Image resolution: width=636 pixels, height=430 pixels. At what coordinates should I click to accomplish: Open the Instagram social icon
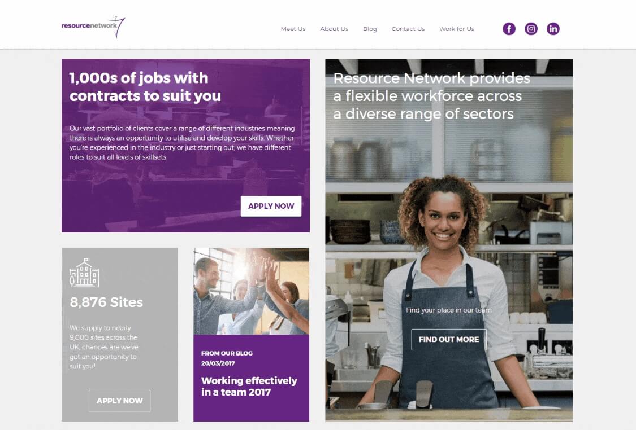531,29
